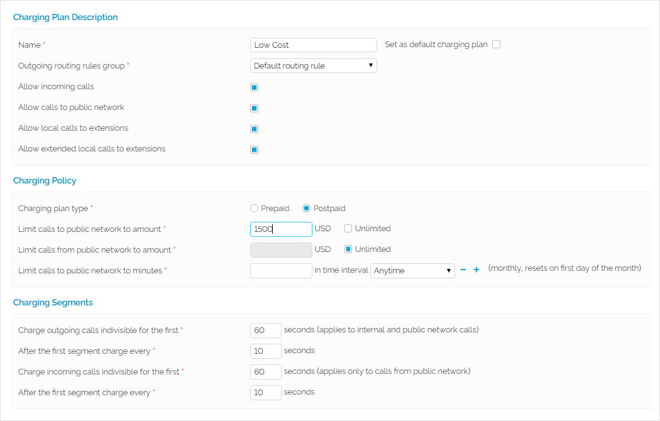Edit incoming calls indivisible first seconds field
660x421 pixels.
[x=265, y=372]
